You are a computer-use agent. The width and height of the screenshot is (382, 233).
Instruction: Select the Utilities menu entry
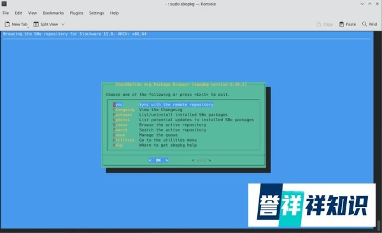point(124,140)
